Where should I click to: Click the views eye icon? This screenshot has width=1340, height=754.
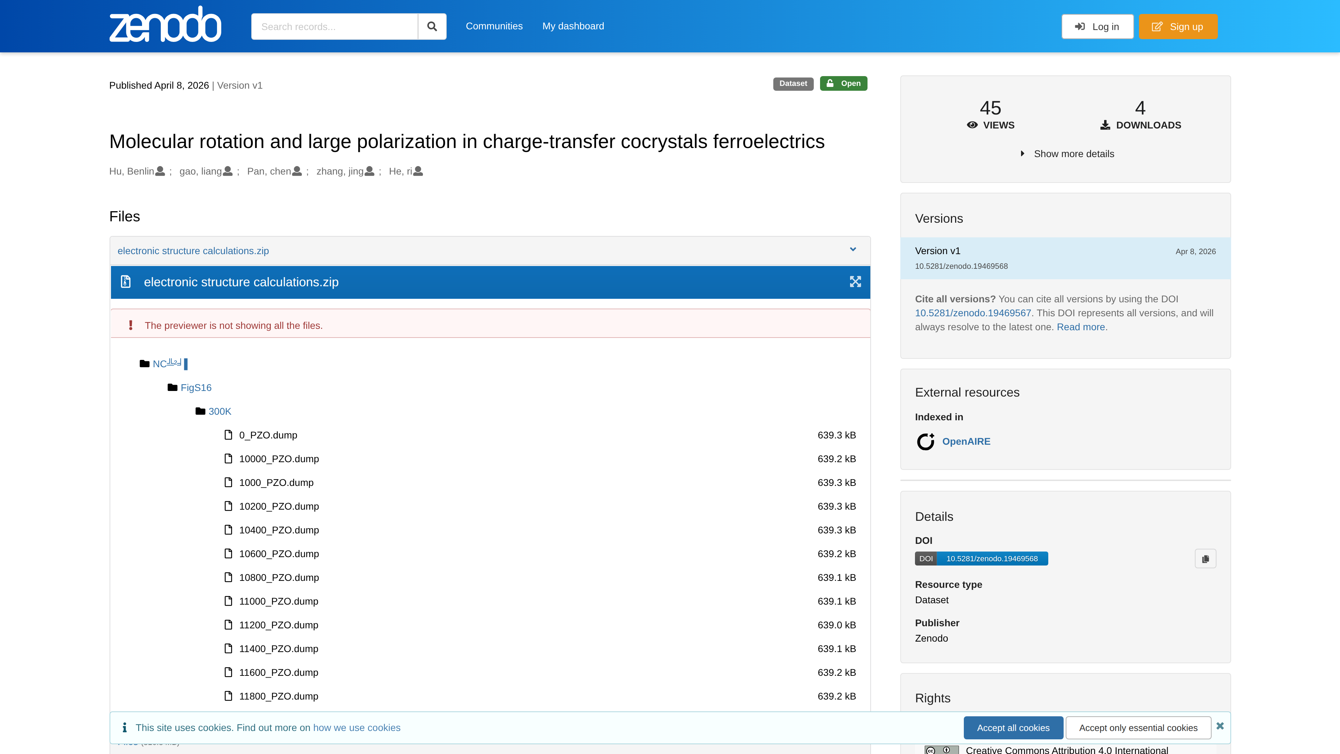(x=972, y=125)
